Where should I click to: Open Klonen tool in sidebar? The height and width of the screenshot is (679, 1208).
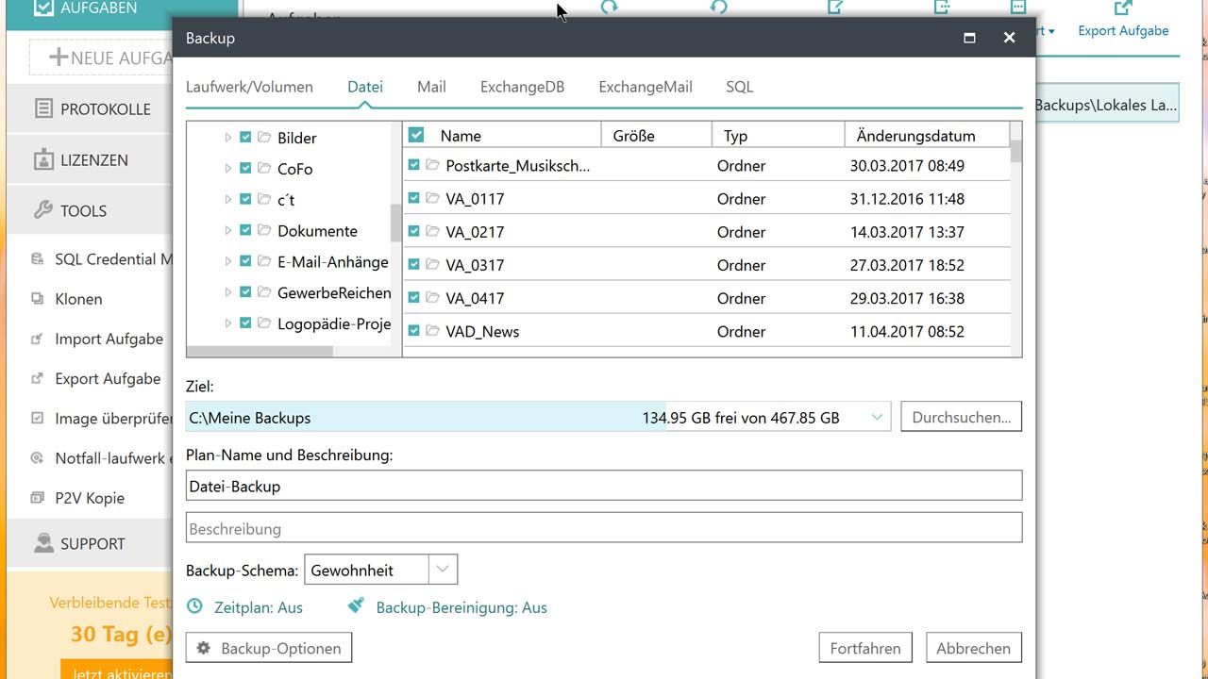[x=78, y=299]
